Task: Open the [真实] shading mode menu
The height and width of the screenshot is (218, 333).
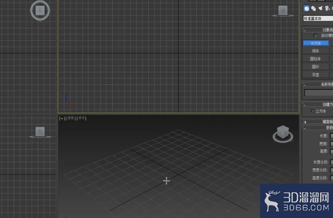Action: pyautogui.click(x=81, y=118)
